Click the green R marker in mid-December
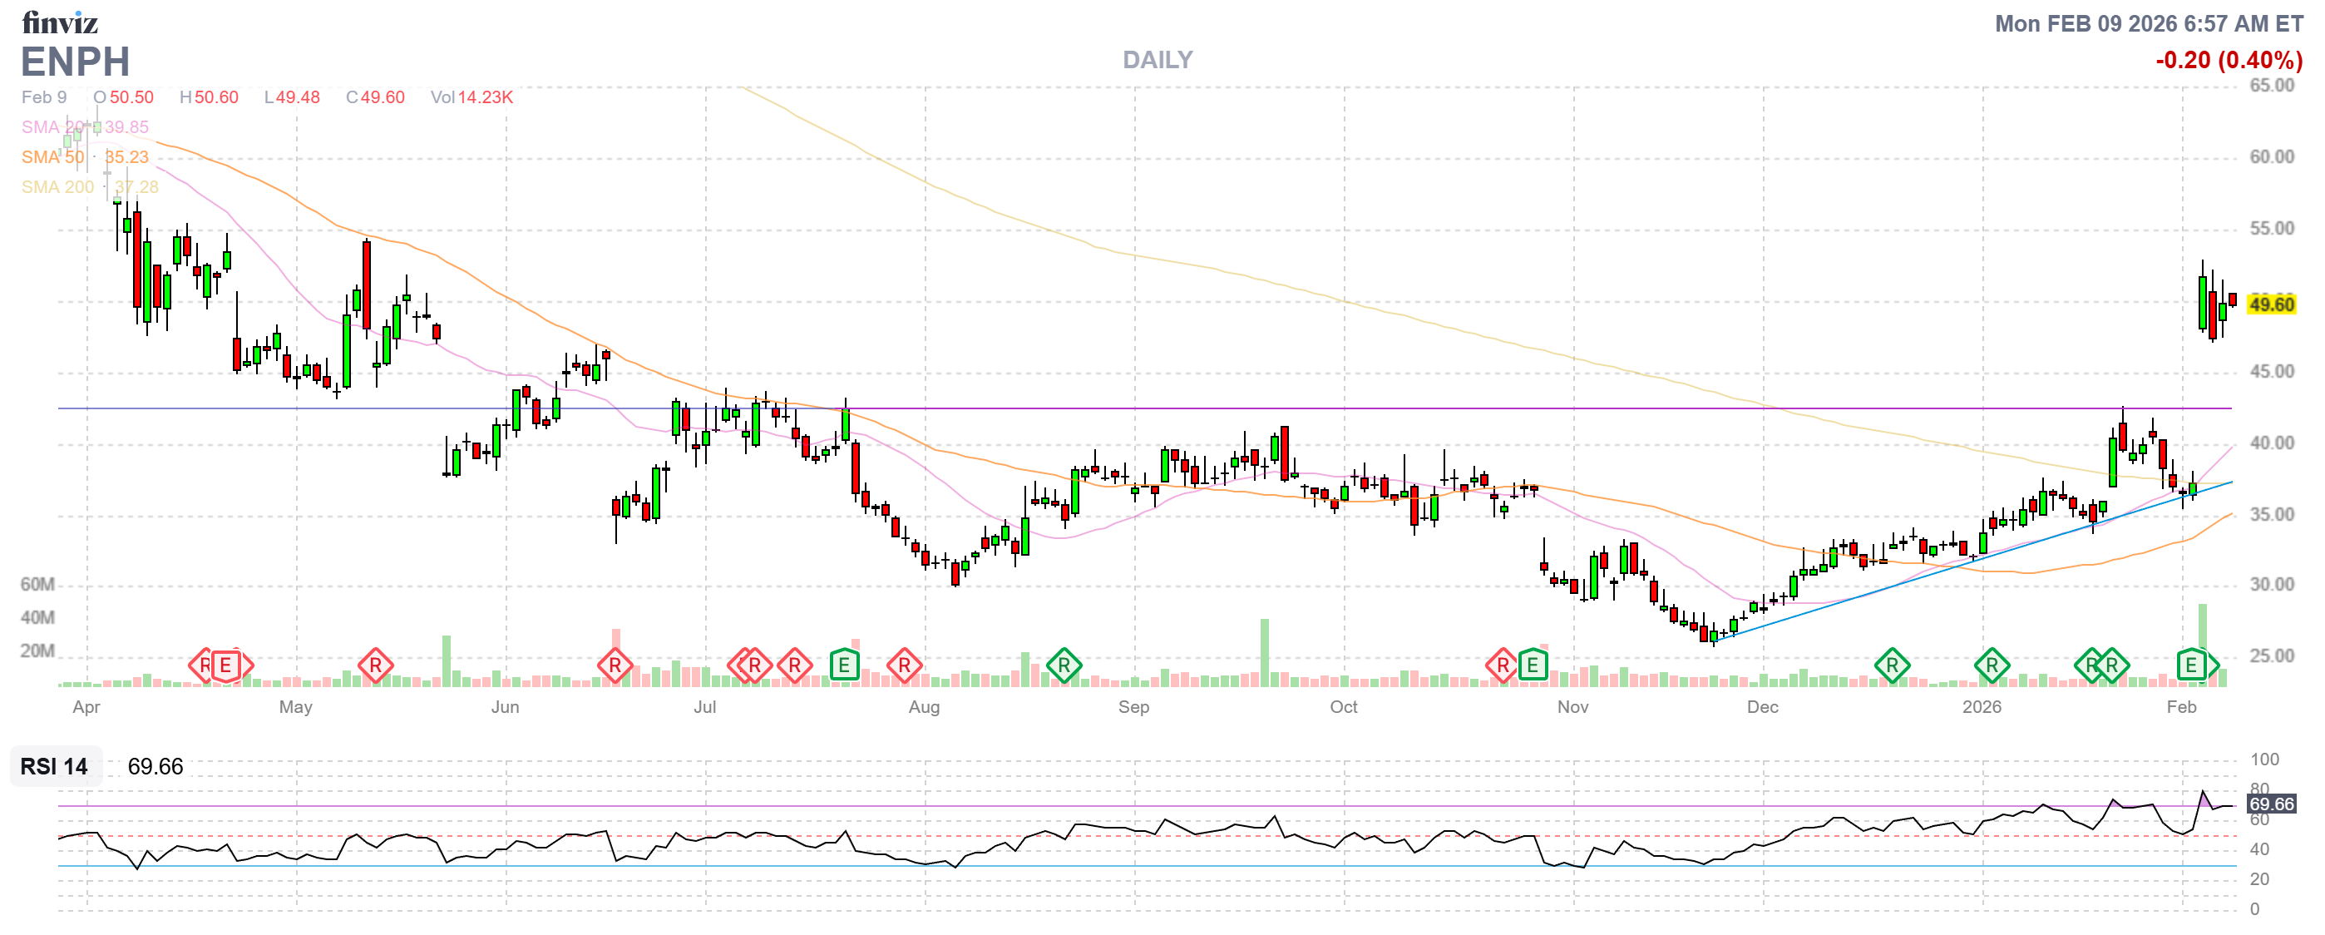This screenshot has height=935, width=2325. tap(1892, 666)
